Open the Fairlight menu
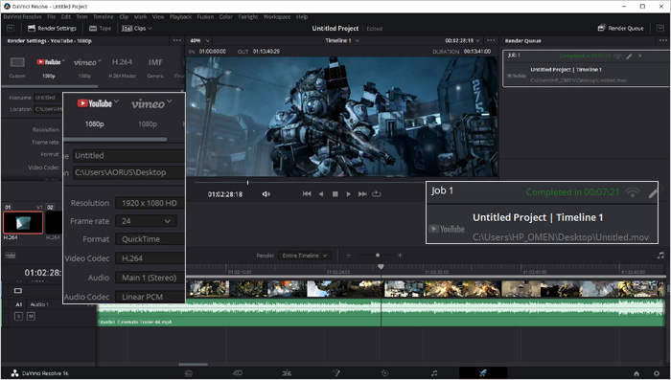The image size is (671, 380). (x=248, y=16)
